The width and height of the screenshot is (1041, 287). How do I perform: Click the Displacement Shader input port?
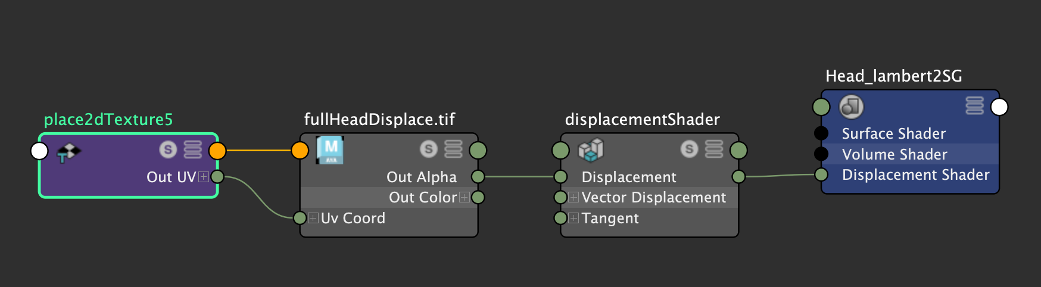(821, 174)
